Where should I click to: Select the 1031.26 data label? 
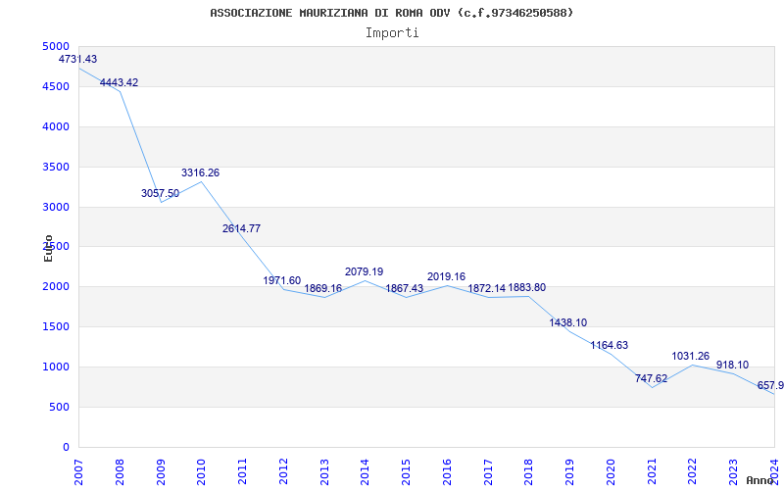click(x=691, y=356)
